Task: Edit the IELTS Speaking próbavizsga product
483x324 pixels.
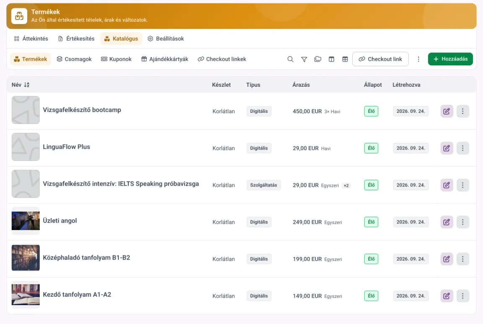Action: coord(447,185)
